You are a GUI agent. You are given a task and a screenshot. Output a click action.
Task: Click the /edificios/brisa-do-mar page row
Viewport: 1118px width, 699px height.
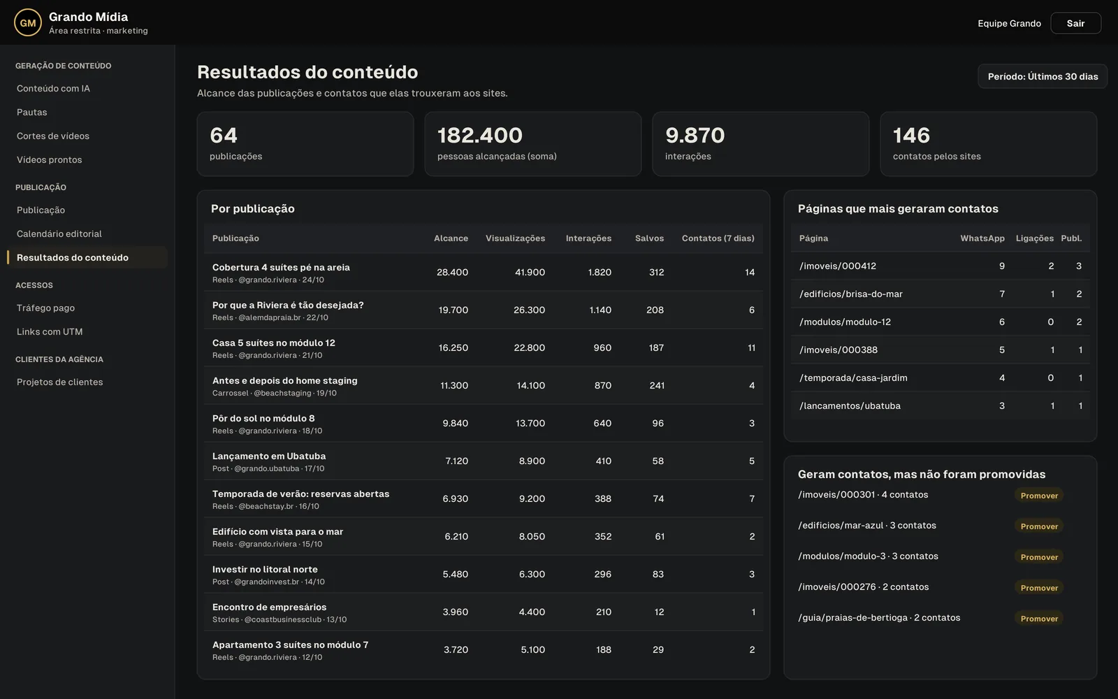click(x=941, y=294)
